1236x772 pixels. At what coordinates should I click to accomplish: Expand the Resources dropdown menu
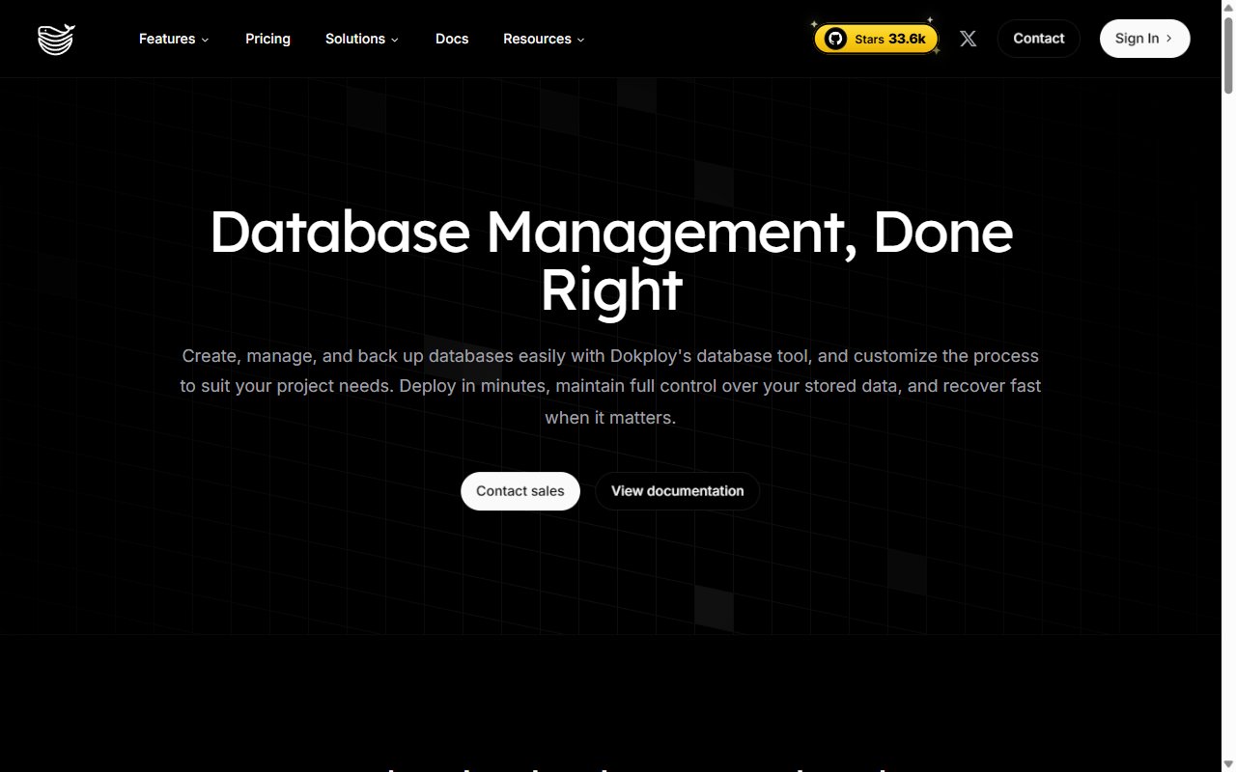[544, 39]
